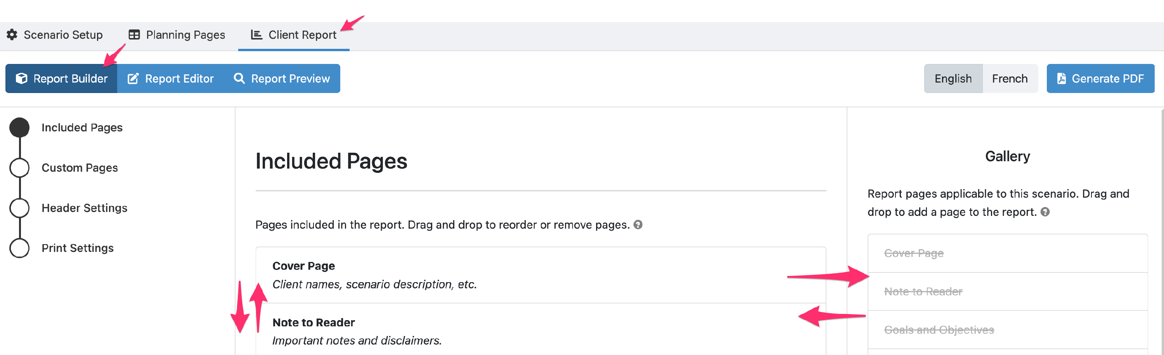Select Cover Page in included pages list
This screenshot has width=1164, height=355.
[x=540, y=275]
